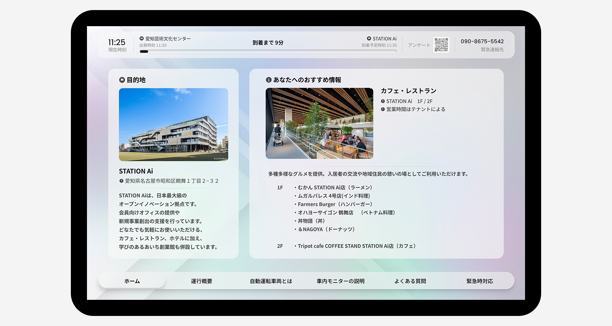Viewport: 612px width, 326px height.
Task: Open the よくある質問 page
Action: [x=410, y=281]
